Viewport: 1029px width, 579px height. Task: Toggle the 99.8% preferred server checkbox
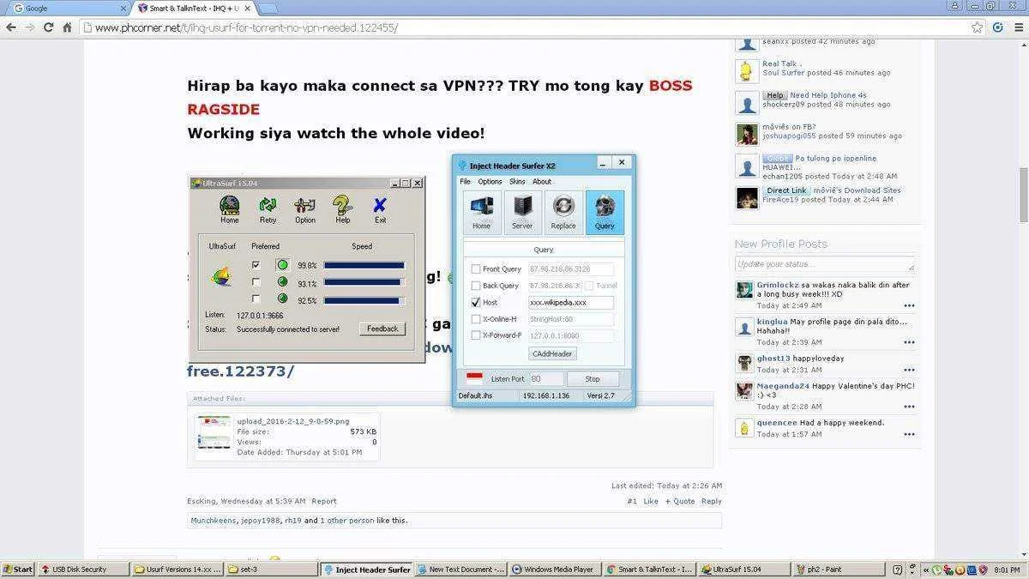[x=256, y=265]
